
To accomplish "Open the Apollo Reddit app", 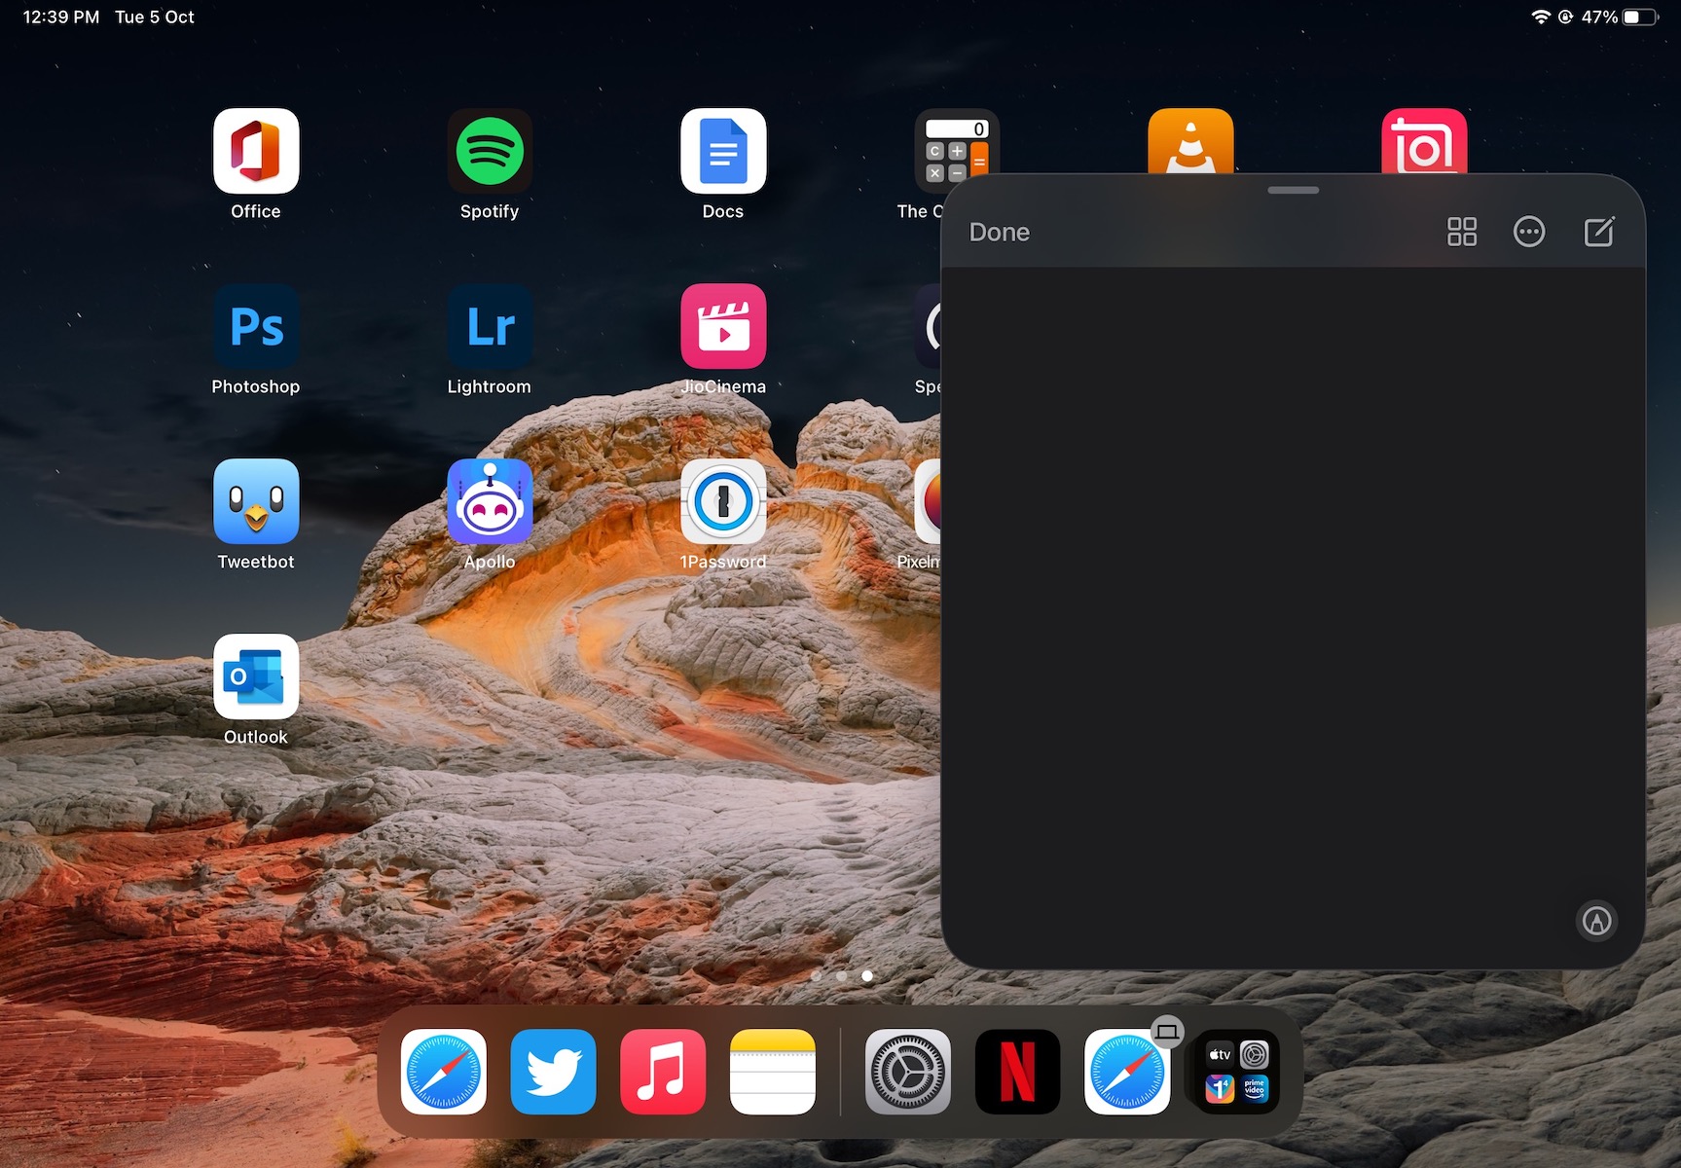I will tap(490, 502).
